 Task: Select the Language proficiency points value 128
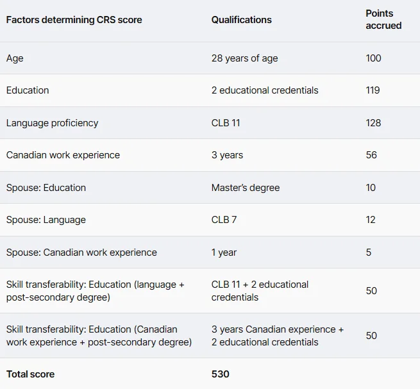[373, 123]
